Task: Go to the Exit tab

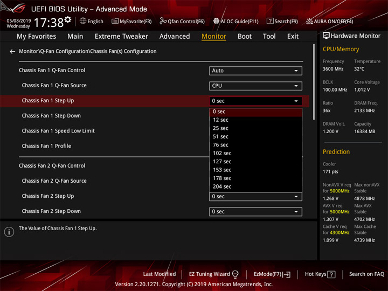Action: (293, 37)
